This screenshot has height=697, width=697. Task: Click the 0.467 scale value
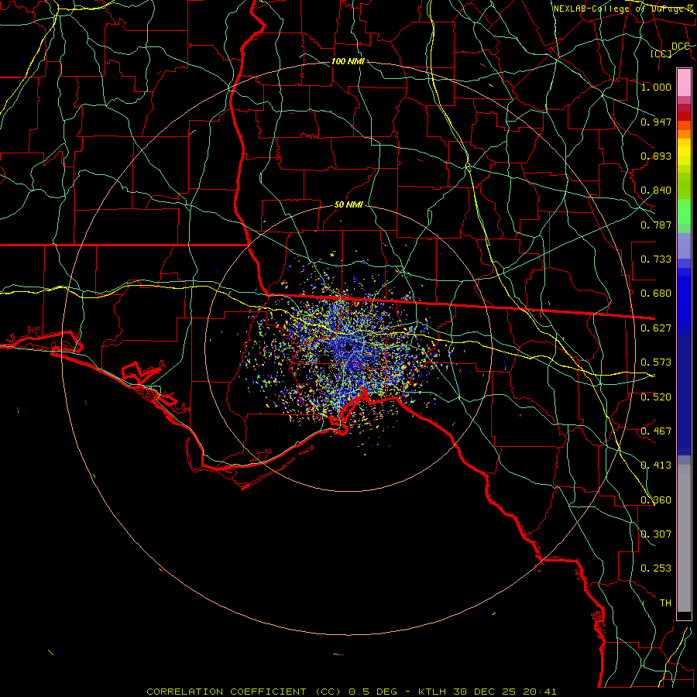(x=656, y=431)
